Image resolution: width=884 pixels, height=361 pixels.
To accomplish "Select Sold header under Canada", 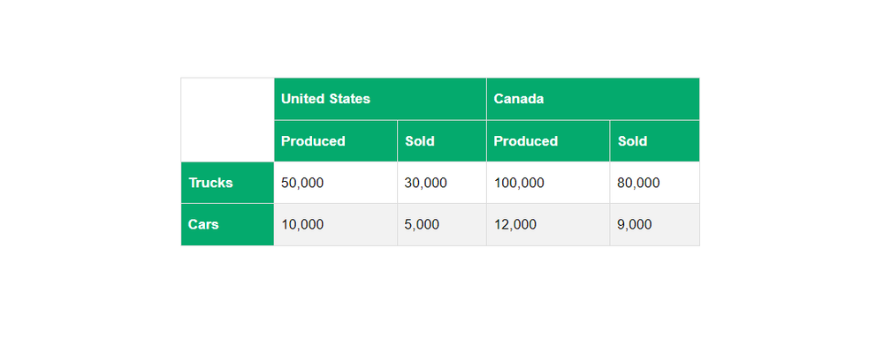I will pos(633,141).
